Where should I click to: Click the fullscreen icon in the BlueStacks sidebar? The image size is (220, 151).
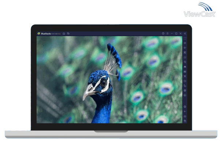pos(185,38)
